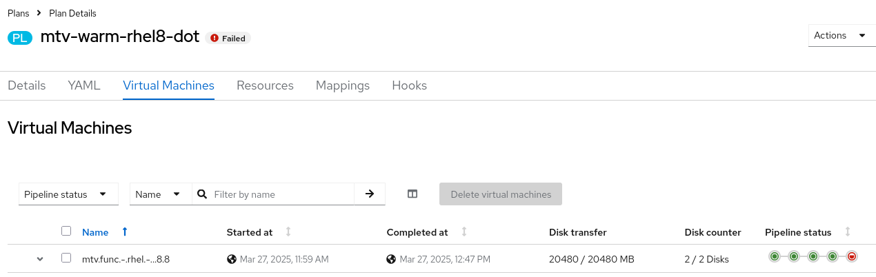Viewport: 876px width, 277px height.
Task: Click the arrow to apply name filter
Action: [x=370, y=194]
